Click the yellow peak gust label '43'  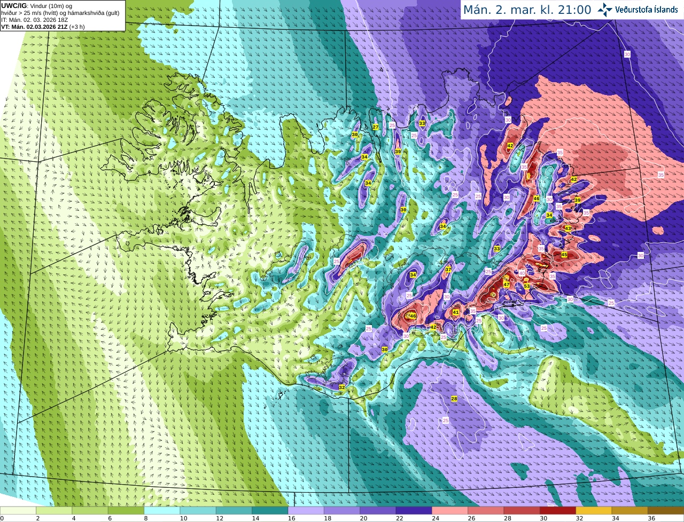tap(568, 228)
